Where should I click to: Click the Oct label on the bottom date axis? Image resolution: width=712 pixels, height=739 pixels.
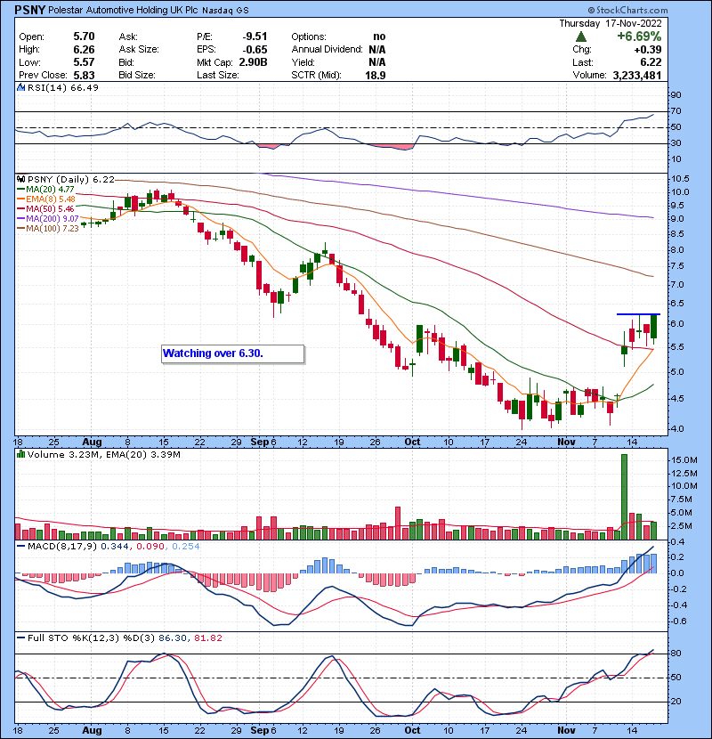coord(412,730)
